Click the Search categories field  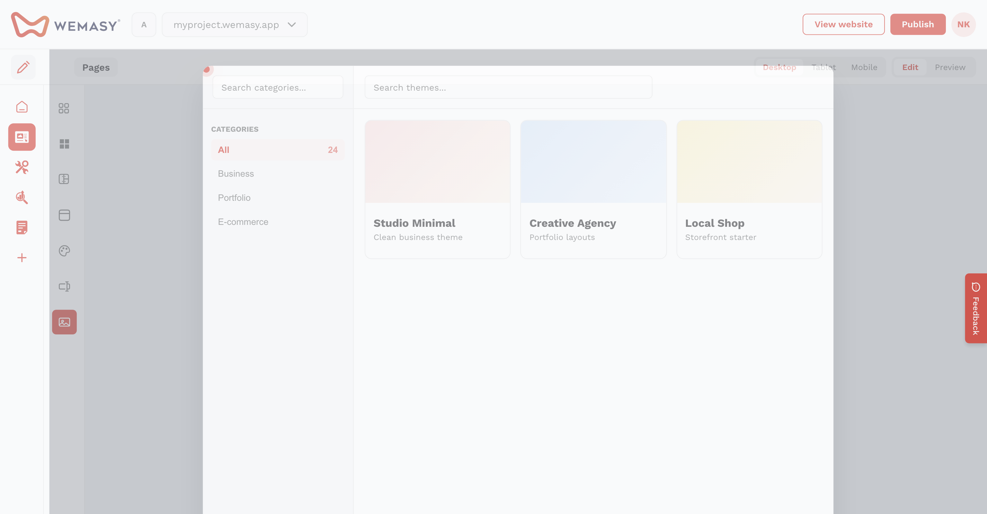[x=278, y=87]
